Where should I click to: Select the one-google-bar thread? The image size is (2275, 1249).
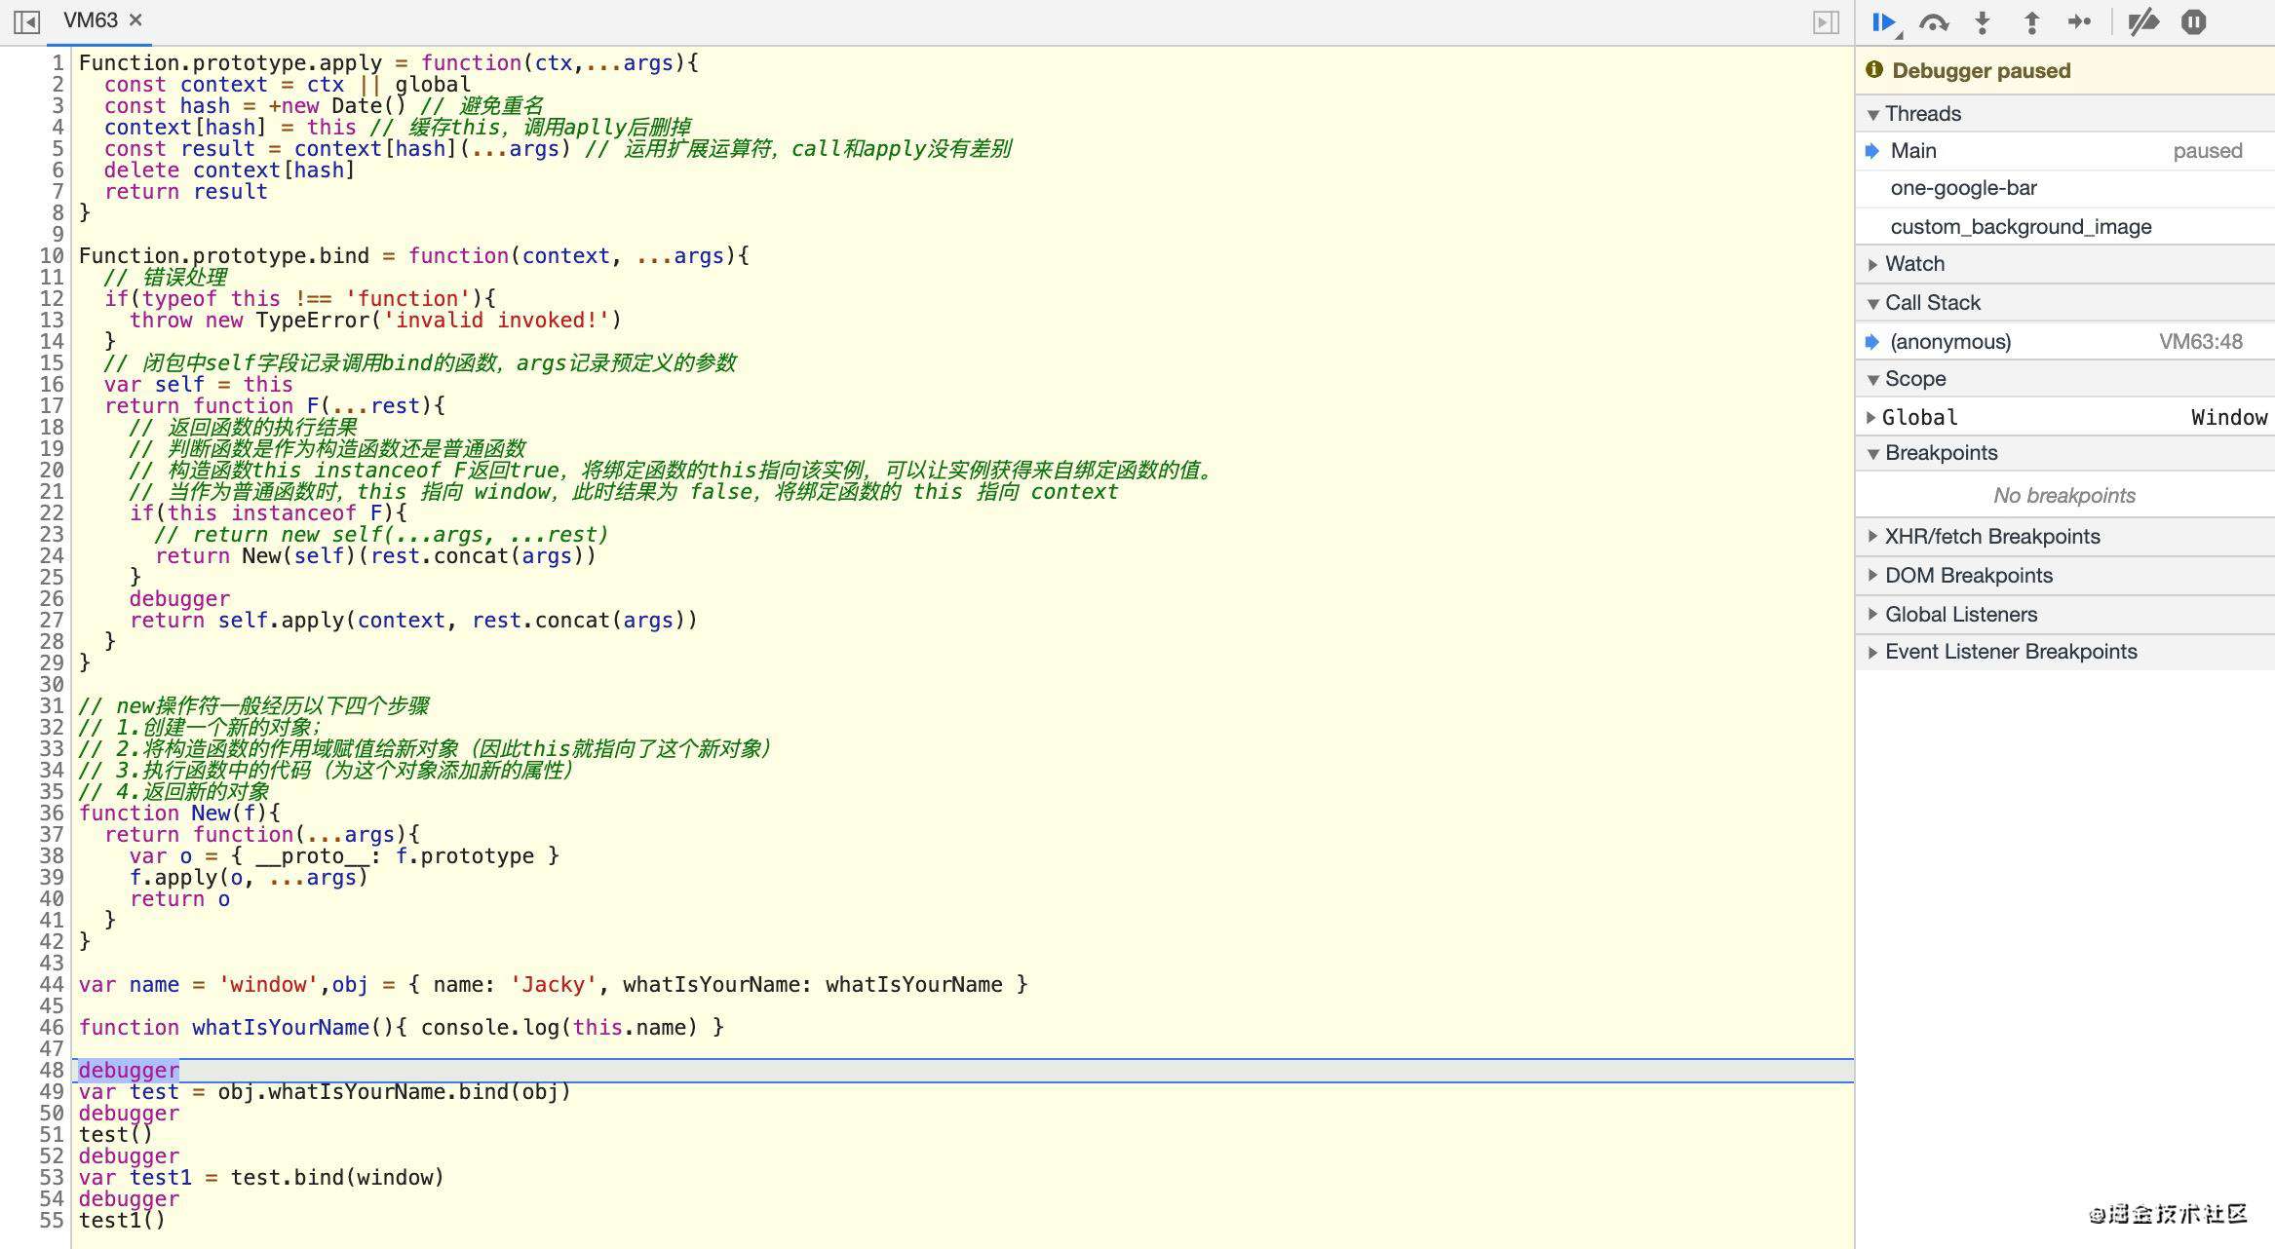pos(2065,188)
